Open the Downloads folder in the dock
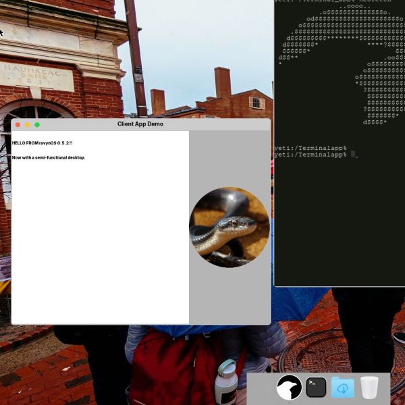Screen dimensions: 405x405 343,387
